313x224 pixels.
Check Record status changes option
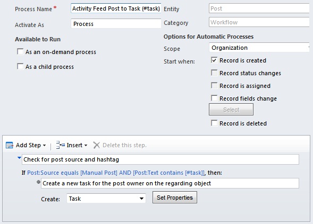(x=214, y=73)
